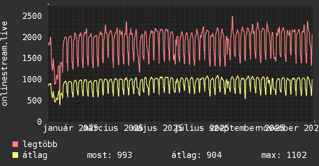
Task: Click the 'most: 993' value
Action: (110, 155)
